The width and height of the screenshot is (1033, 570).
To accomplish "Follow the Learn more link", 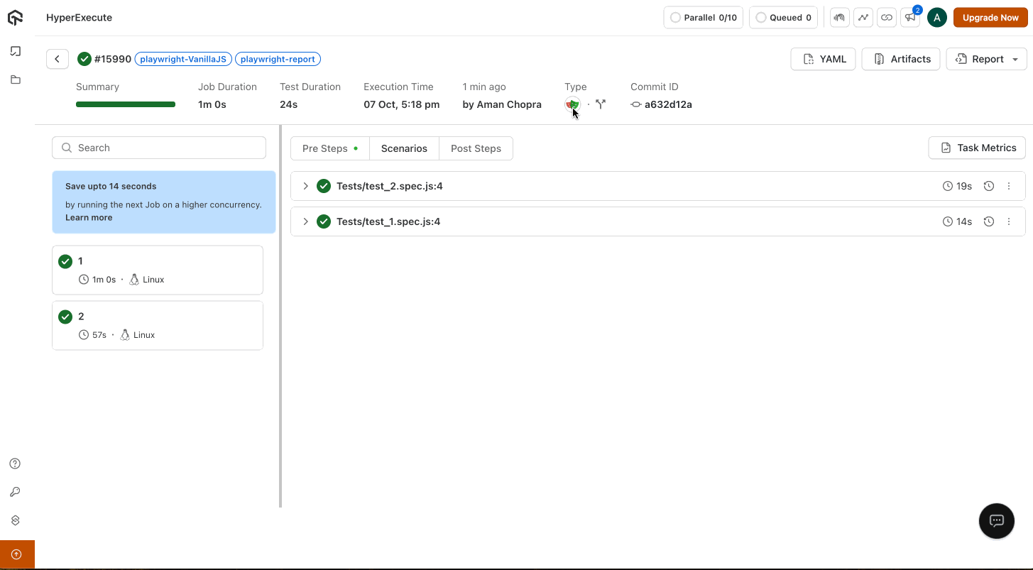I will click(89, 217).
